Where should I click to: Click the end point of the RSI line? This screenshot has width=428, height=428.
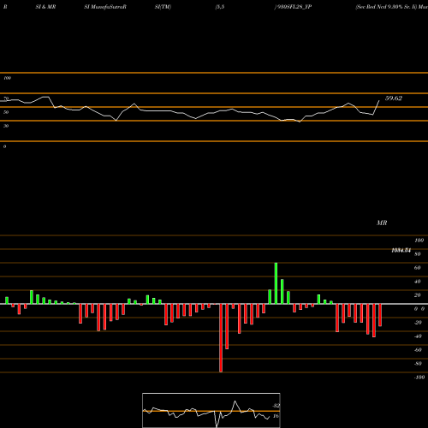coord(379,100)
